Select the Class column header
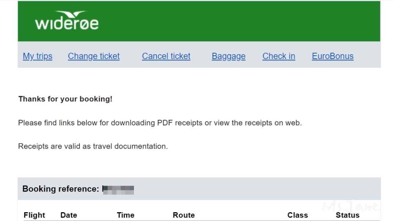This screenshot has width=393, height=221. 297,215
